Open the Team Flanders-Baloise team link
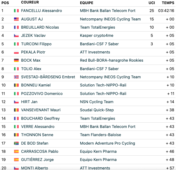This screenshot has height=170, width=176. click(x=100, y=135)
